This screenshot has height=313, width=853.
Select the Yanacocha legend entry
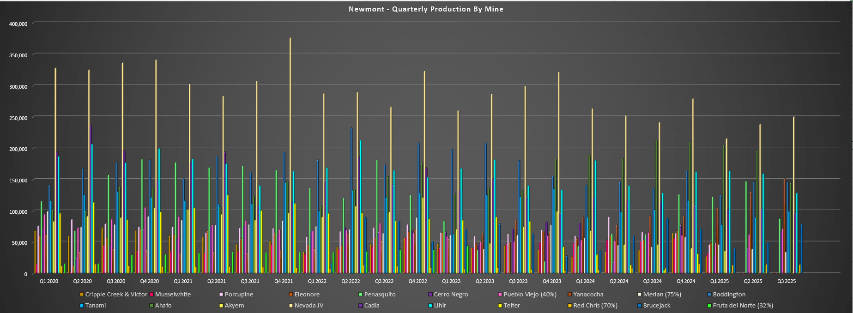tap(585, 294)
